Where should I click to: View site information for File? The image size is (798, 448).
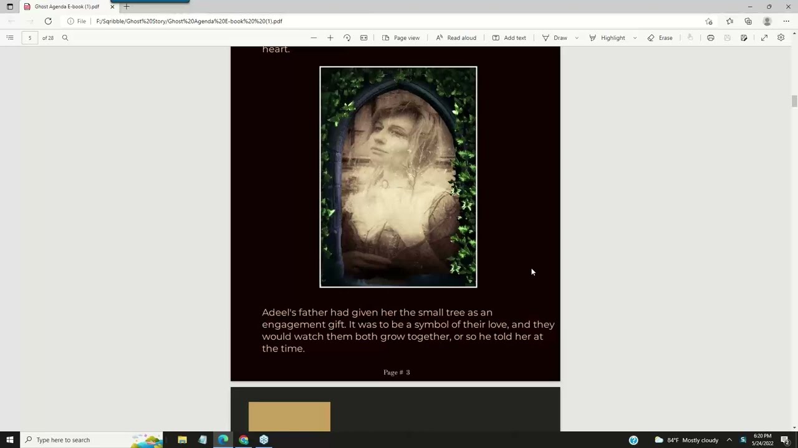(77, 21)
